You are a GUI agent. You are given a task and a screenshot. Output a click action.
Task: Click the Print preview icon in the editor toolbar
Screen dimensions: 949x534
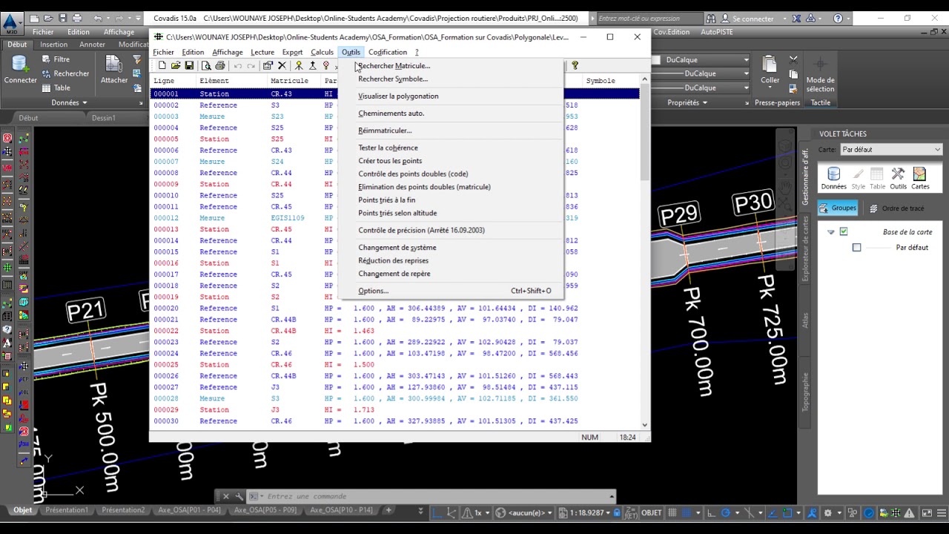(205, 66)
